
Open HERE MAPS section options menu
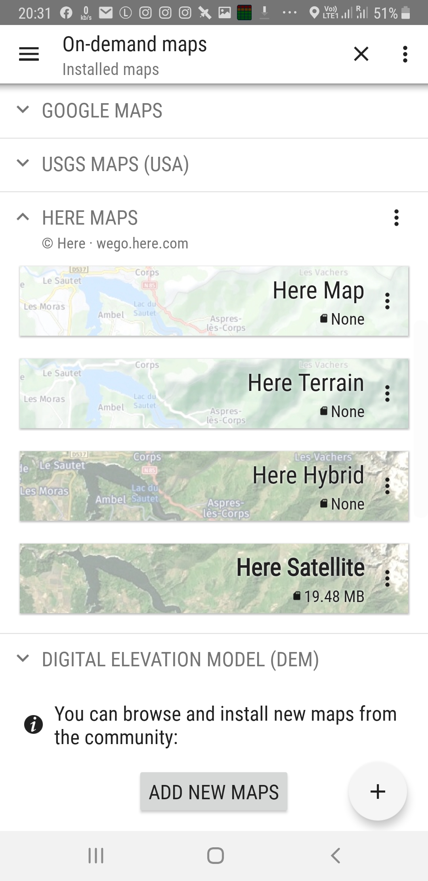tap(396, 218)
